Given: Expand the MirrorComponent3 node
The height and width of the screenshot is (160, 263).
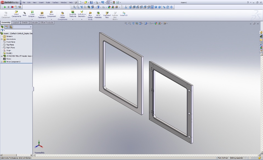Looking at the screenshot, I should coord(2,62).
